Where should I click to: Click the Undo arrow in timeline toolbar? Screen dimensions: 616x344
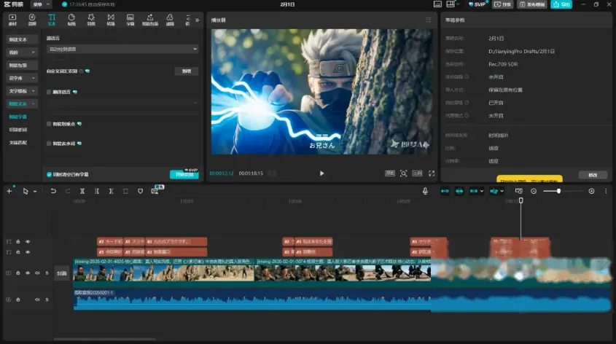coord(53,191)
